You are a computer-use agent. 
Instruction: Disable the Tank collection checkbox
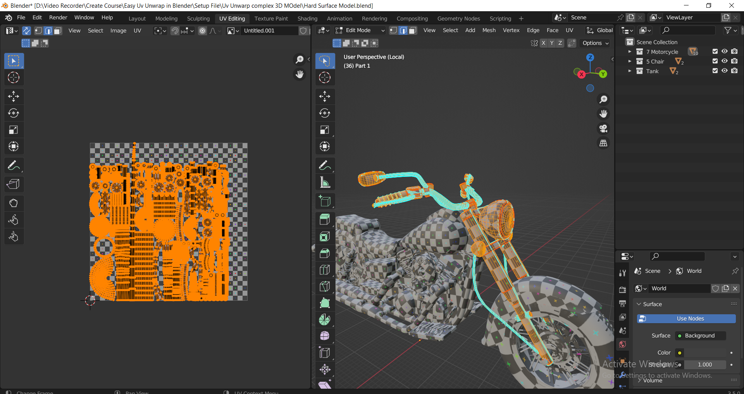point(714,70)
